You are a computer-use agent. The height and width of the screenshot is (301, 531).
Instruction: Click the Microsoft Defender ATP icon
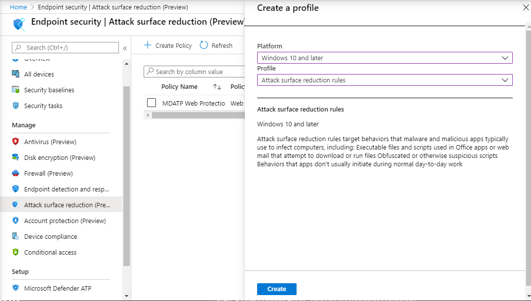coord(15,288)
